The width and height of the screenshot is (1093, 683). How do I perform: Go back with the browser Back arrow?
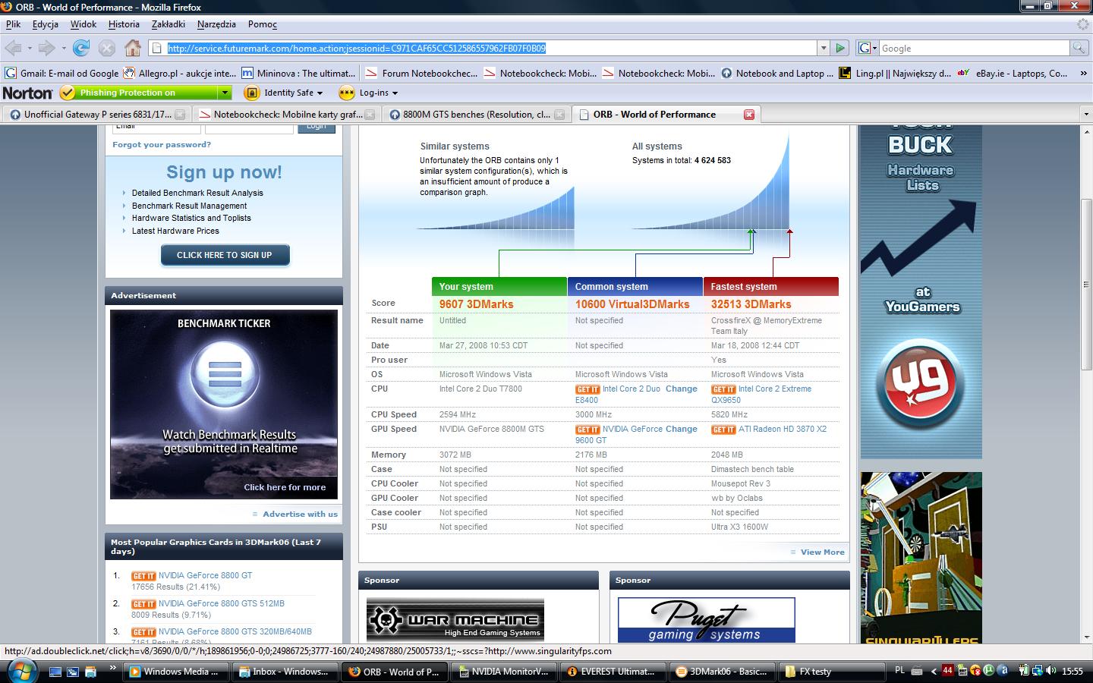pyautogui.click(x=13, y=48)
